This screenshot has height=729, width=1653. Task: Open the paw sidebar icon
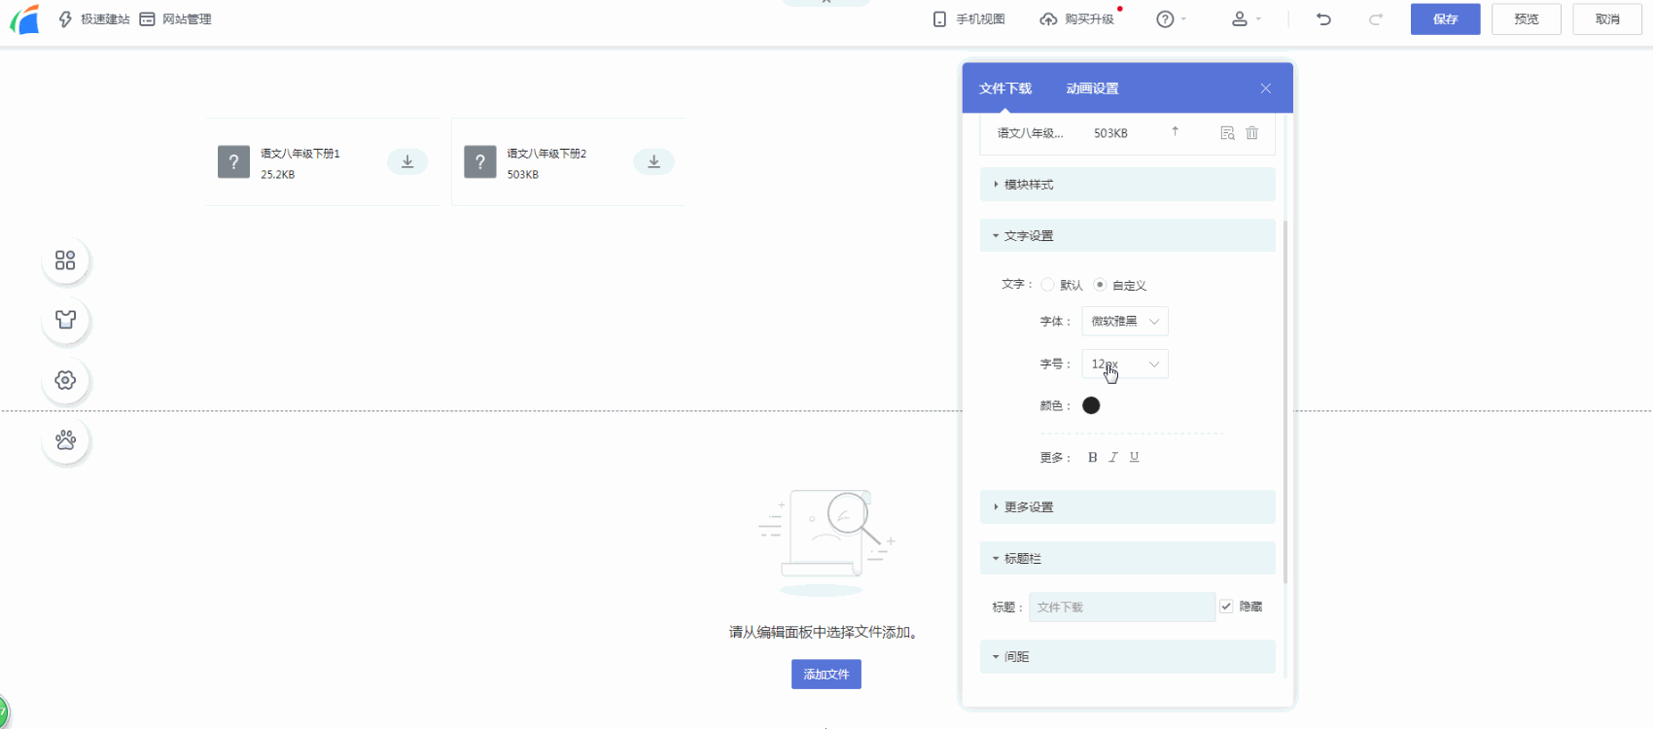pos(65,440)
